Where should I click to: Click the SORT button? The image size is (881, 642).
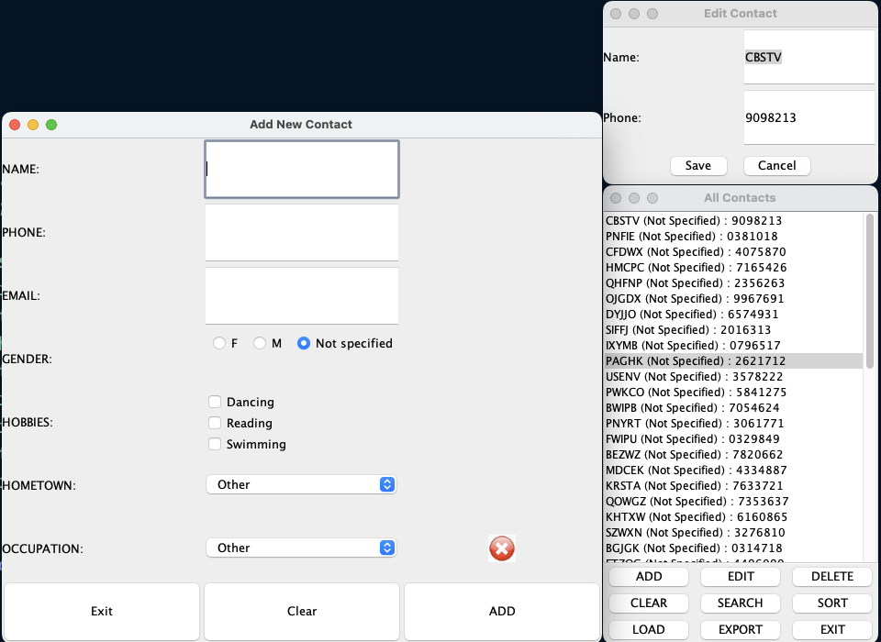point(832,603)
